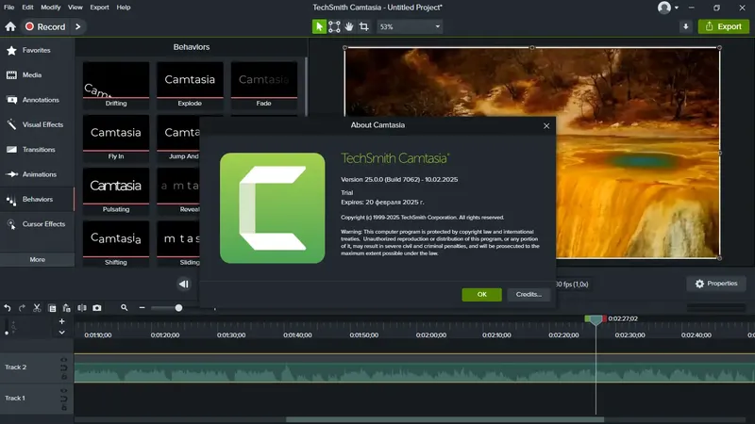Open the Annotations panel
Screen dimensions: 755x424
pyautogui.click(x=37, y=100)
